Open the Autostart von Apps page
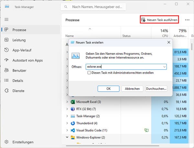Viewport: 194px width, 148px height. pyautogui.click(x=31, y=60)
